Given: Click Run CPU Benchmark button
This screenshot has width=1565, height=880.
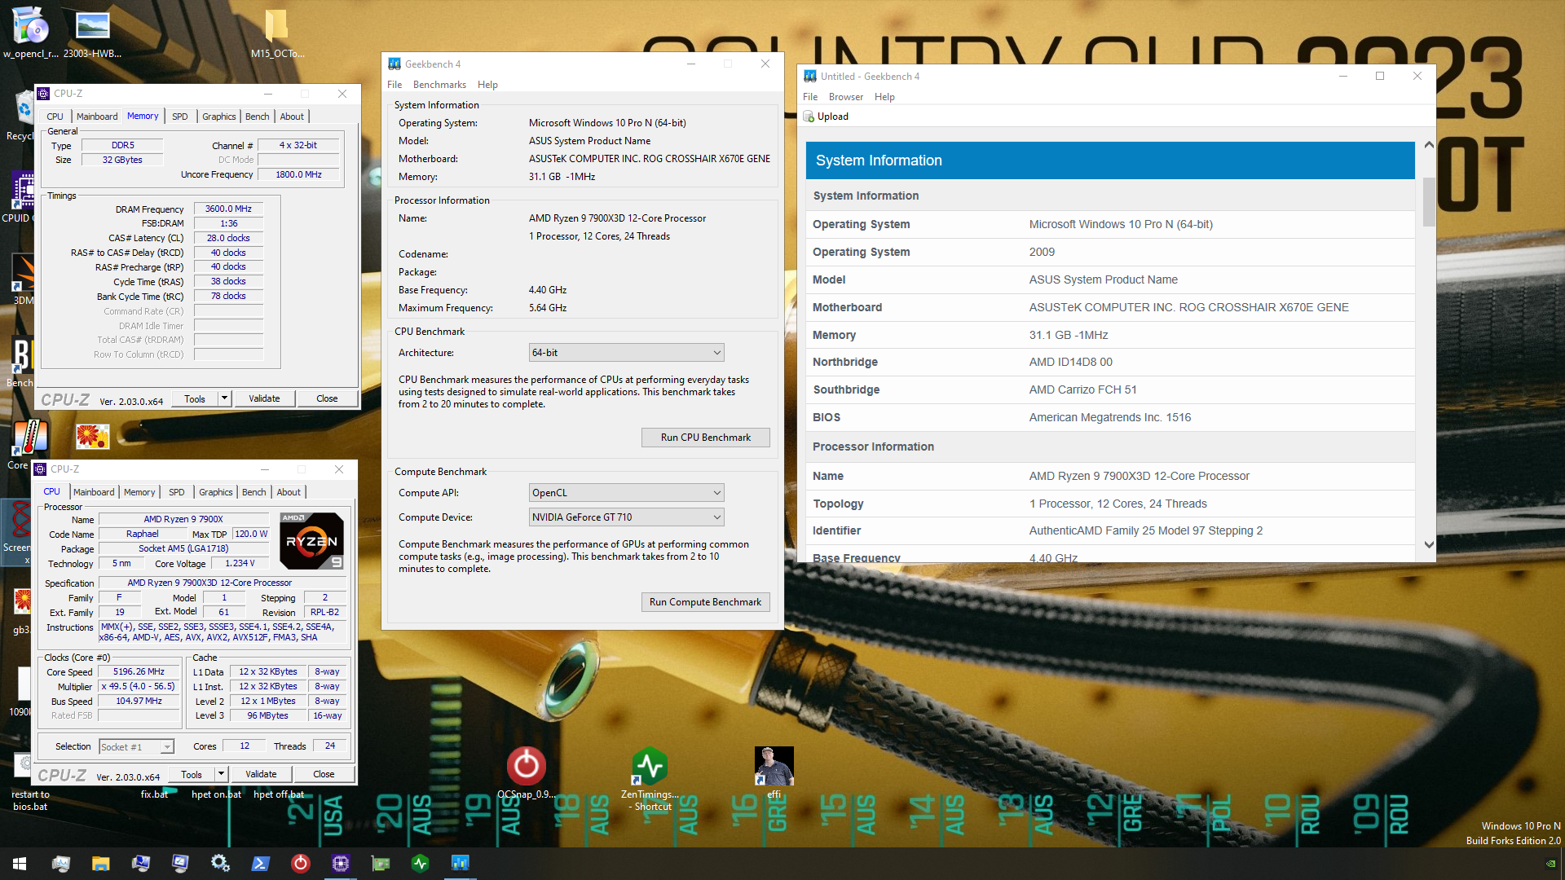Looking at the screenshot, I should point(705,438).
